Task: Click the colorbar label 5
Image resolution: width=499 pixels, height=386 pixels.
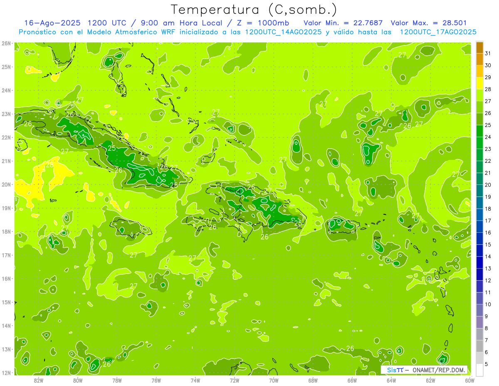Action: [487, 364]
